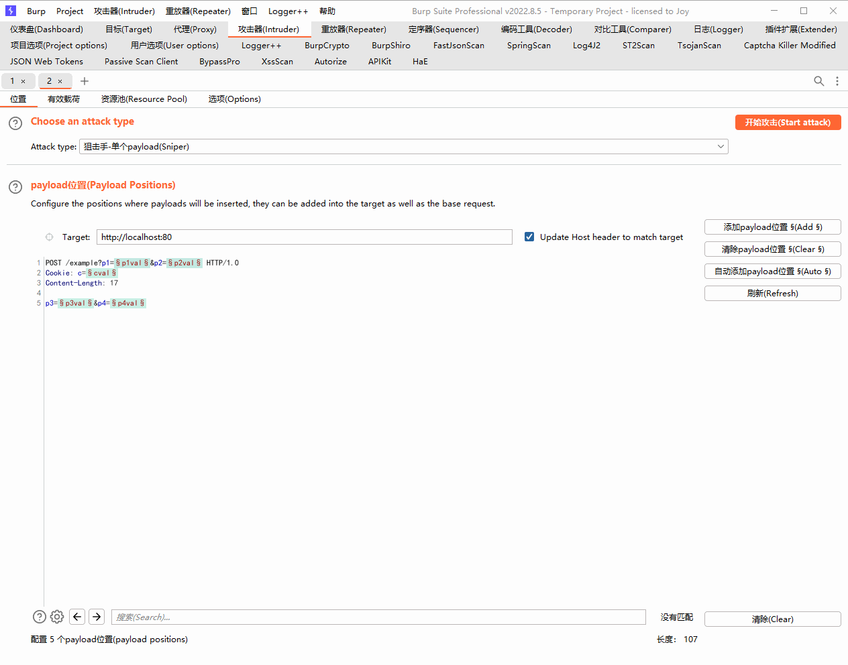The height and width of the screenshot is (665, 848).
Task: Toggle Update Host header to match target
Action: [x=529, y=237]
